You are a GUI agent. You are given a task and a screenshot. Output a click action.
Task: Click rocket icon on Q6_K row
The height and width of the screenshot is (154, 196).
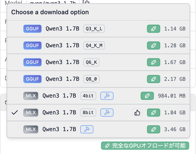(154, 62)
